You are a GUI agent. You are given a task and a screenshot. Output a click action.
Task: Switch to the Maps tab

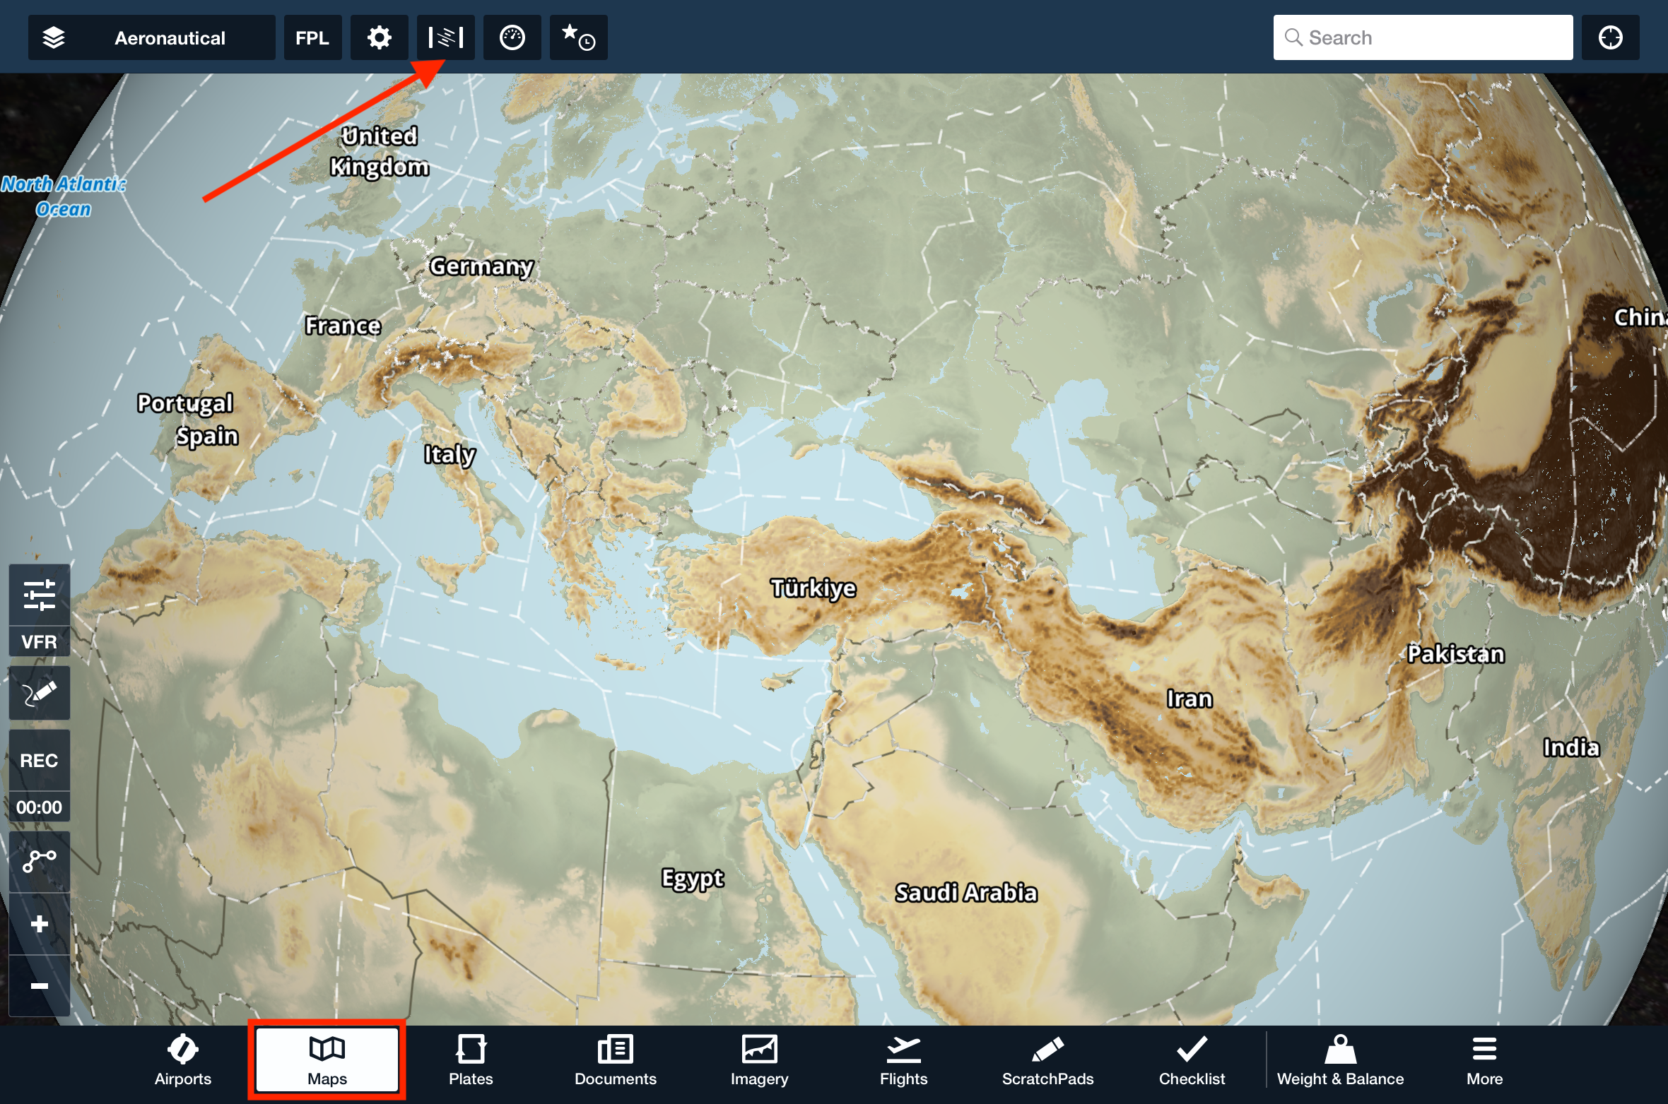(x=327, y=1061)
